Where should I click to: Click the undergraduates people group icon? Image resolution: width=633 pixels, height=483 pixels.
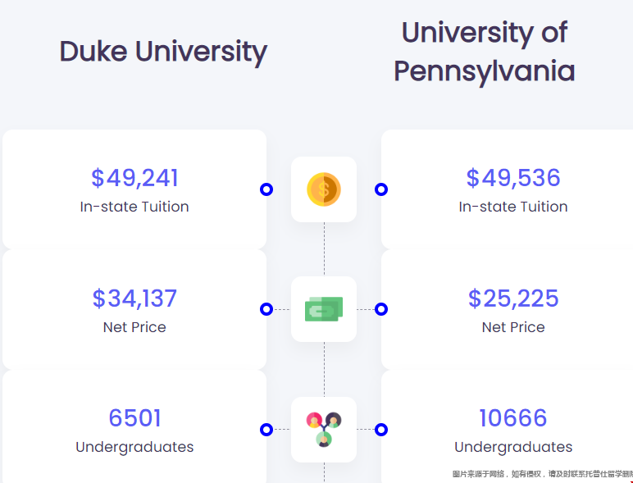click(324, 430)
